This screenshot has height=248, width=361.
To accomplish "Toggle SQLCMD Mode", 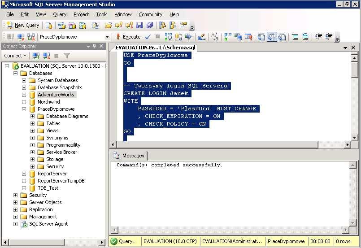I will click(x=248, y=37).
